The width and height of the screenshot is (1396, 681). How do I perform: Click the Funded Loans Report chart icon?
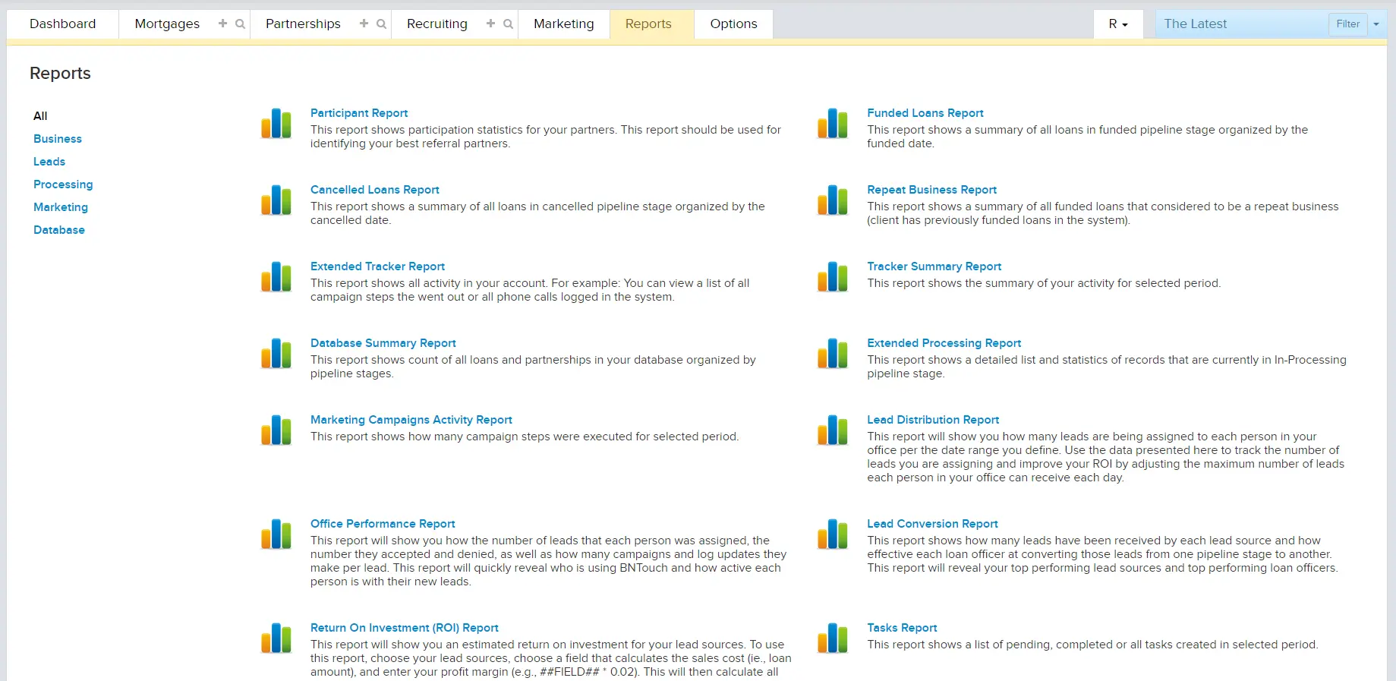(833, 123)
